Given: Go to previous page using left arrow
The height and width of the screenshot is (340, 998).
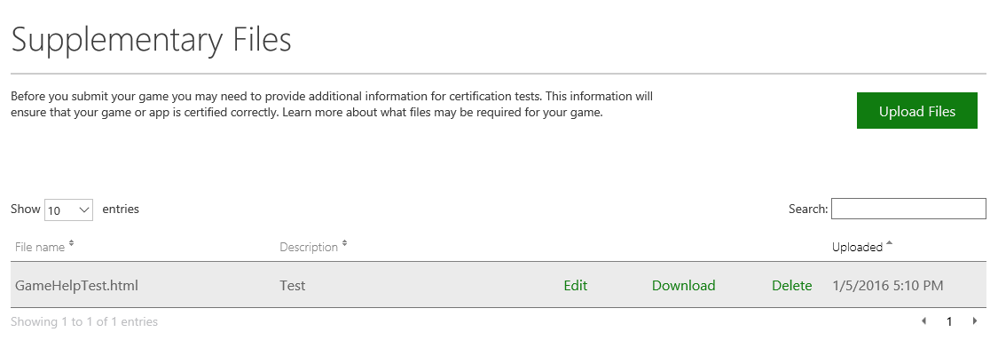Looking at the screenshot, I should coord(923,321).
